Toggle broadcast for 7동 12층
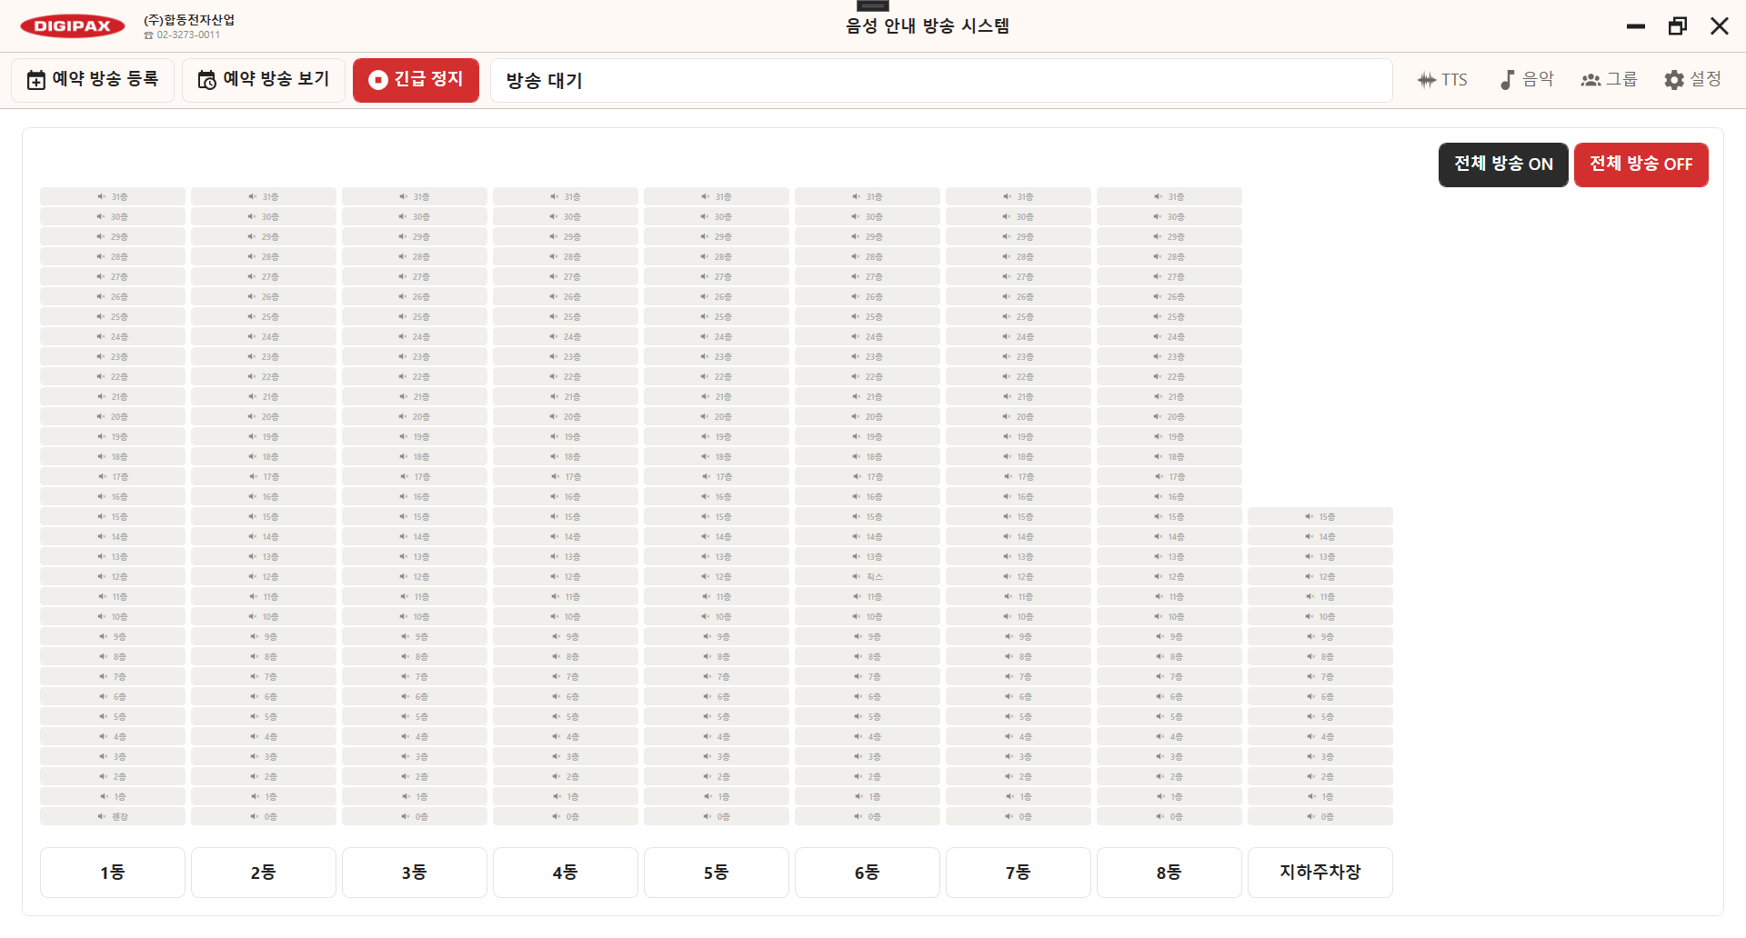 (1018, 576)
